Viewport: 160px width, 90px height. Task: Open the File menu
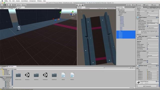pos(10,1)
